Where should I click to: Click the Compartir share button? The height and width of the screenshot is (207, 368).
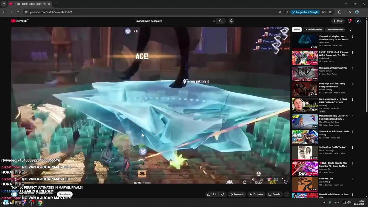(236, 194)
